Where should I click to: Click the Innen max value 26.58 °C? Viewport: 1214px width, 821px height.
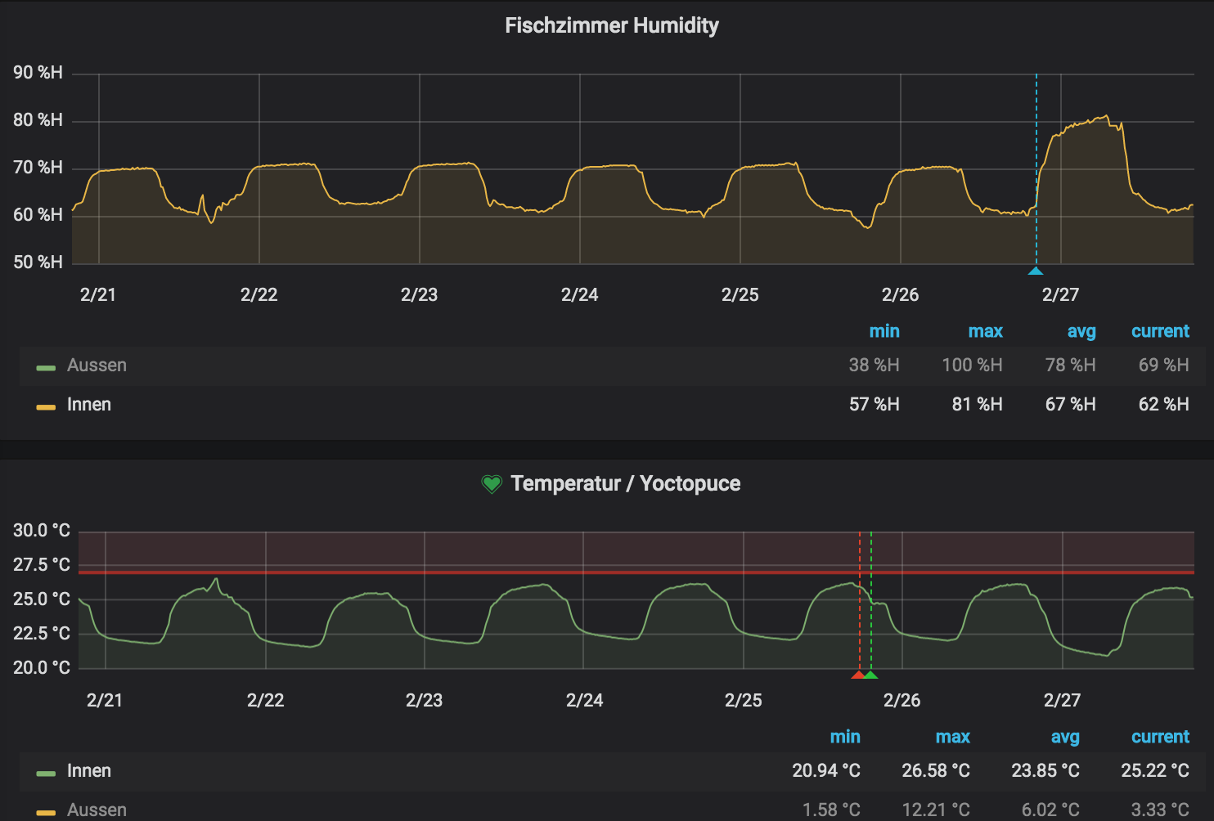click(936, 771)
